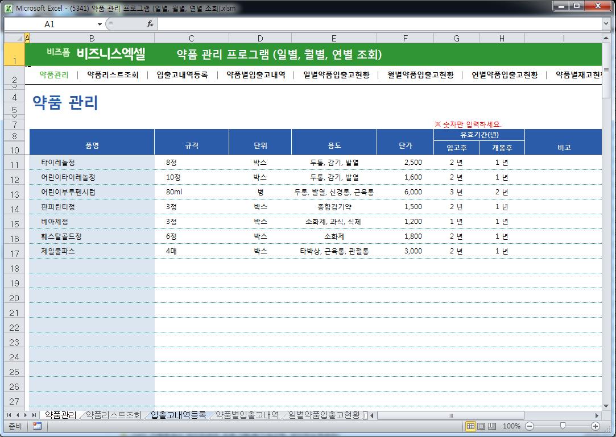
Task: Enable Page Break Preview view
Action: pyautogui.click(x=491, y=426)
